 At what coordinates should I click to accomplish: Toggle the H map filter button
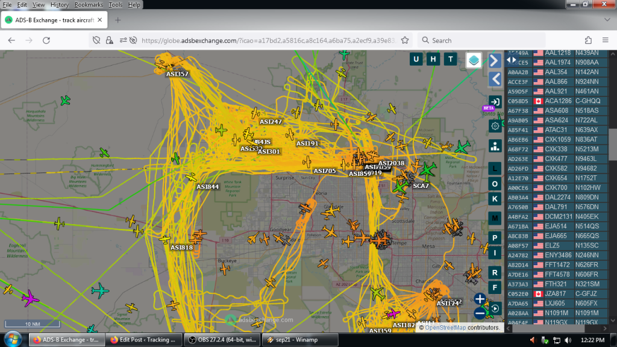coord(433,60)
